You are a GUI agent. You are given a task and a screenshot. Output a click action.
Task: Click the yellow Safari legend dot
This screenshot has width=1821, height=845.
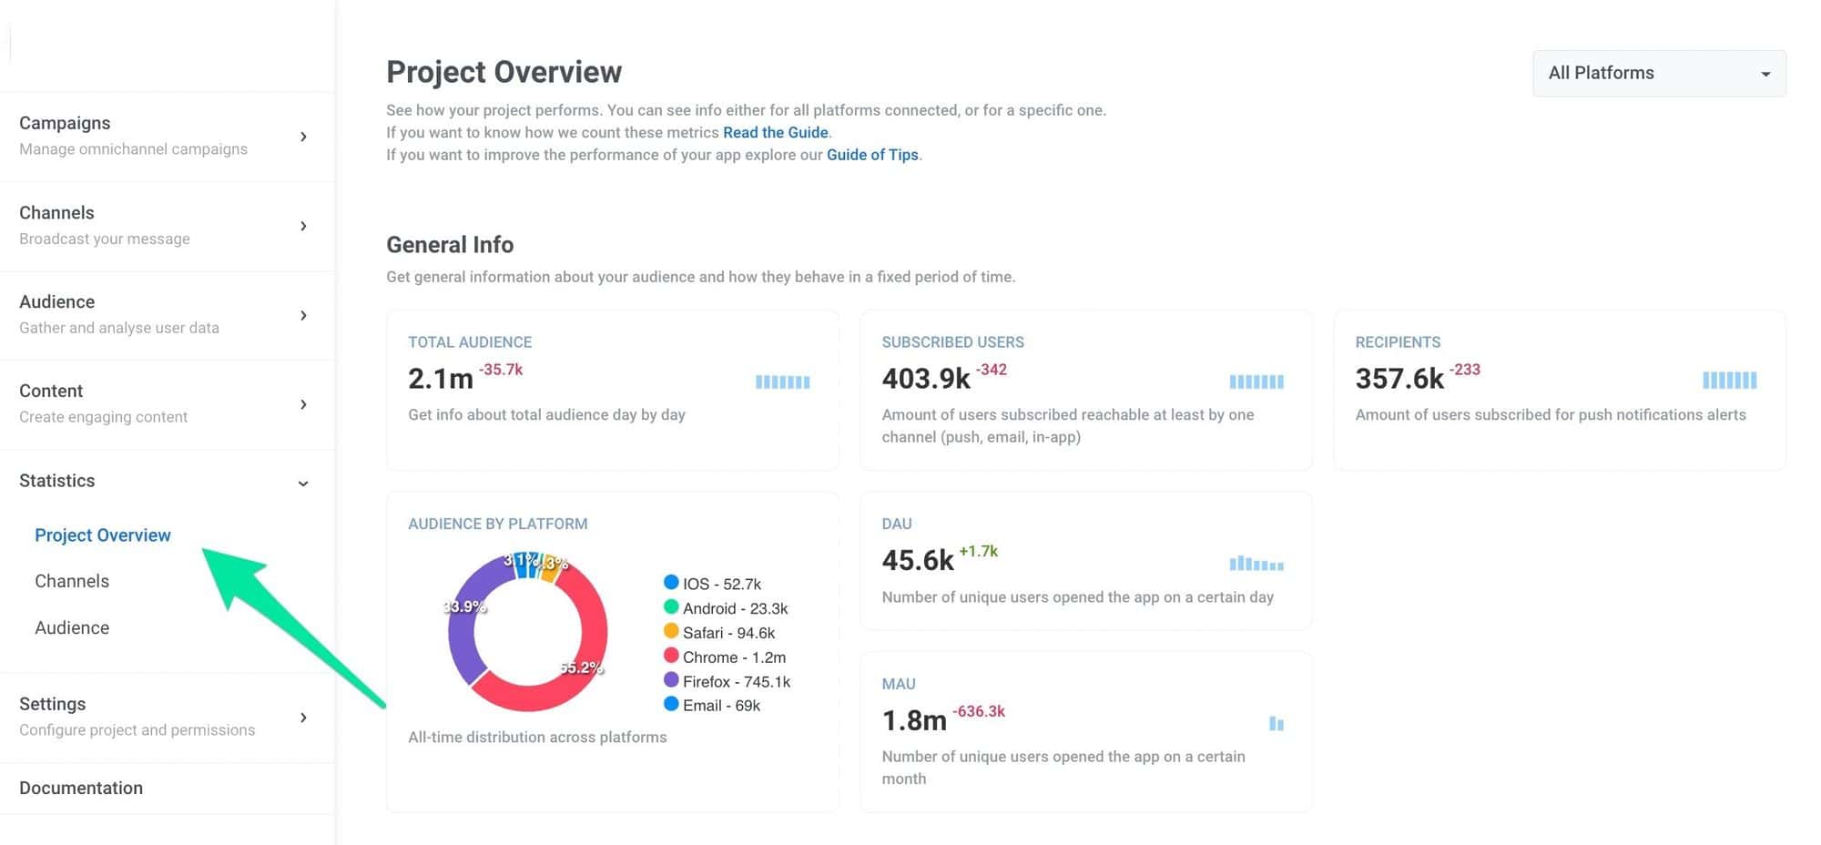(x=671, y=632)
